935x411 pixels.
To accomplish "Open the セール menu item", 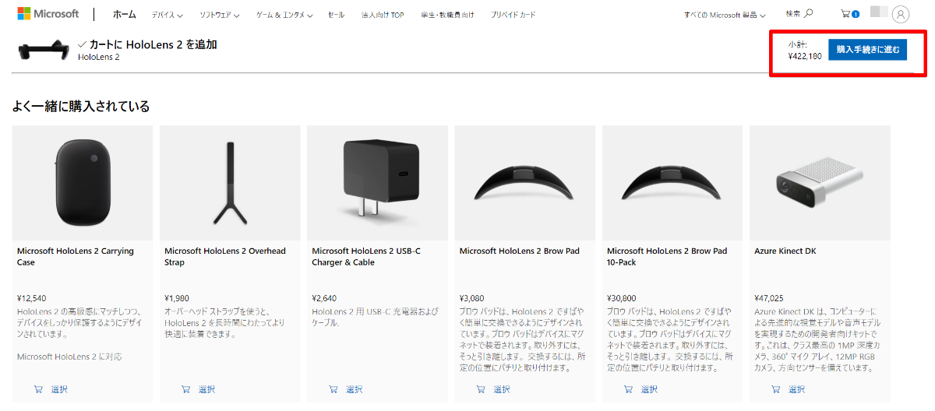I will [337, 15].
